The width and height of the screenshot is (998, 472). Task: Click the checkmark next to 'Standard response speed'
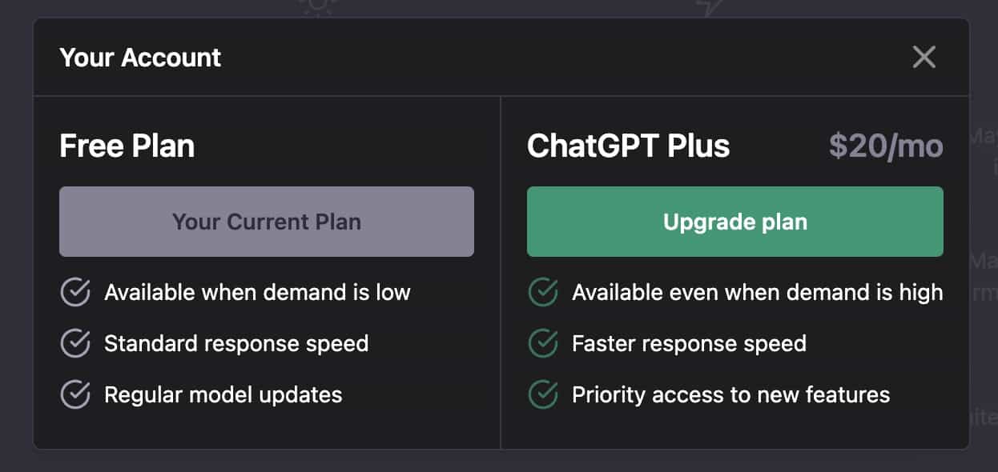pyautogui.click(x=74, y=343)
